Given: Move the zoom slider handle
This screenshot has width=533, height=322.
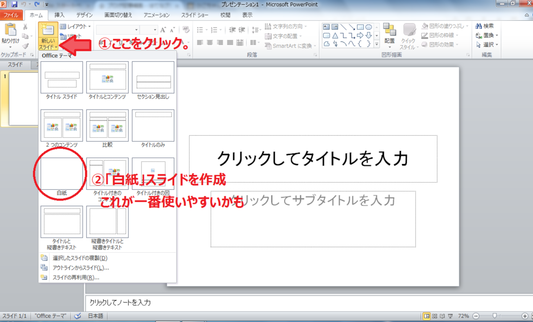Looking at the screenshot, I should click(x=494, y=316).
